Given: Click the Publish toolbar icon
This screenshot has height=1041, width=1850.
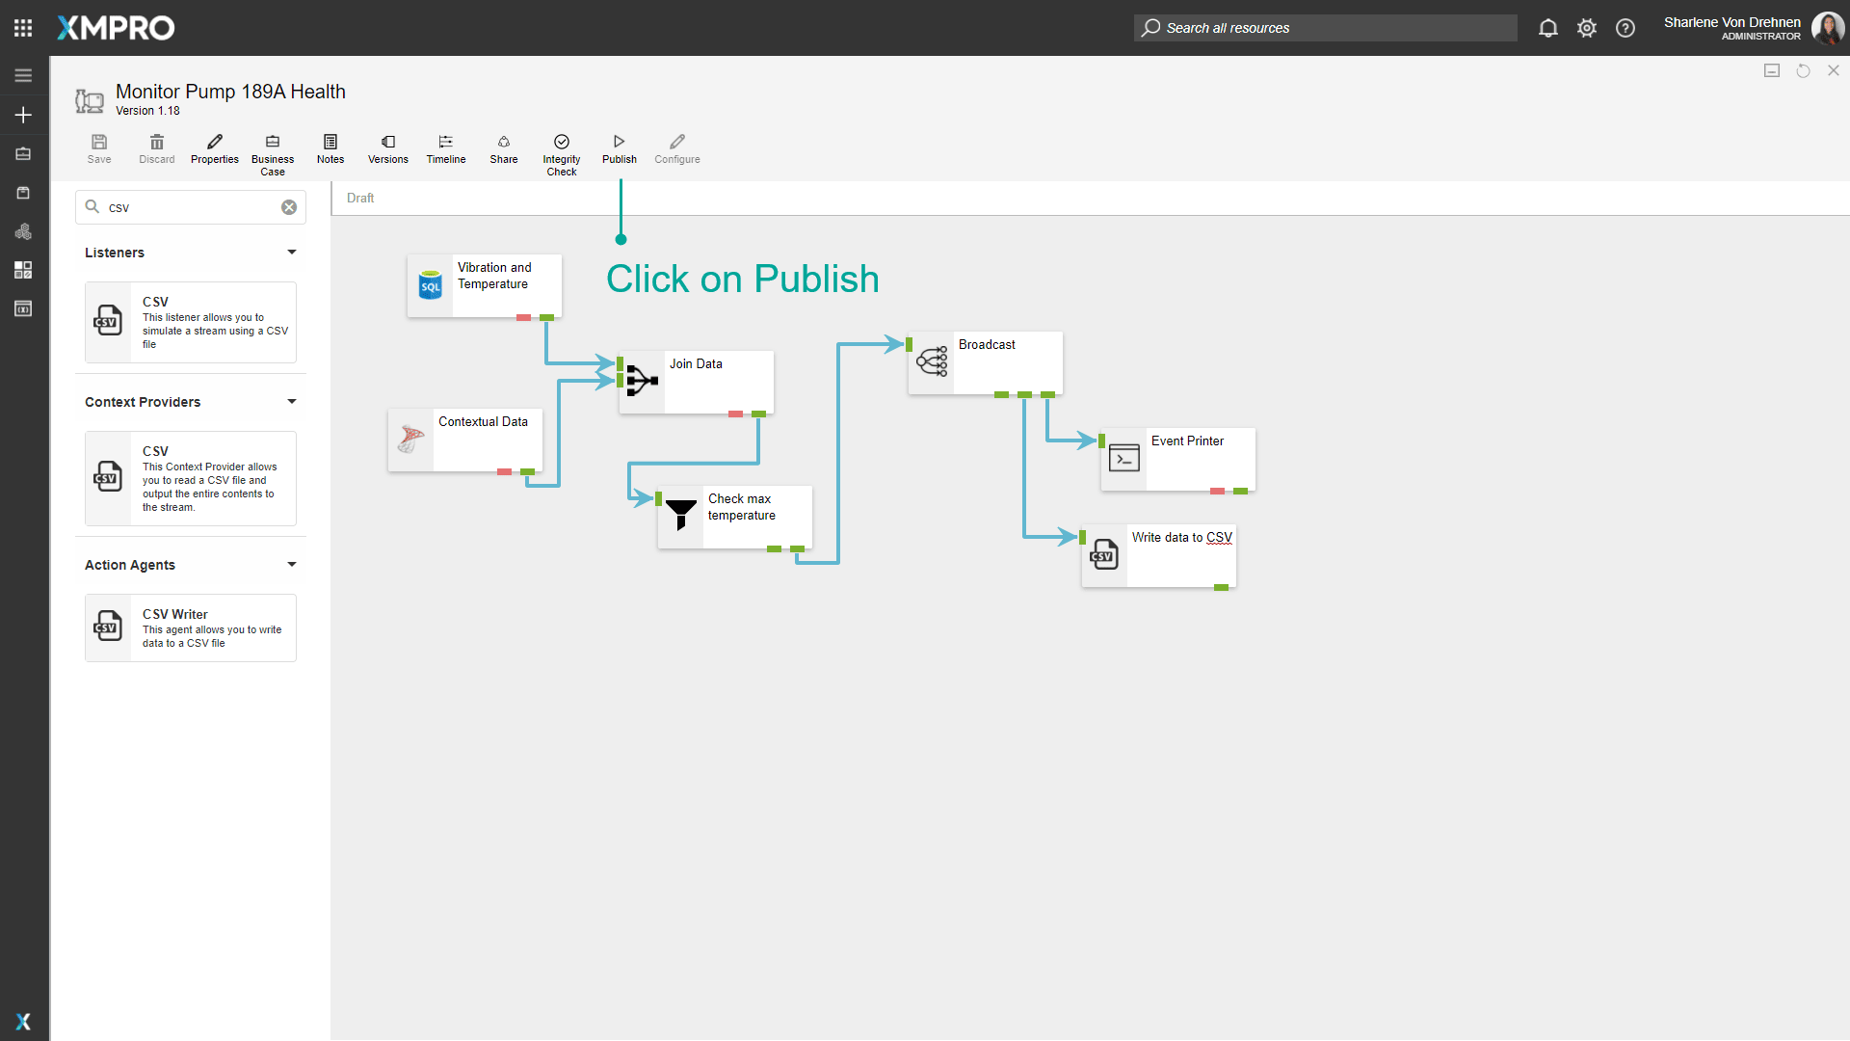Looking at the screenshot, I should coord(619,148).
